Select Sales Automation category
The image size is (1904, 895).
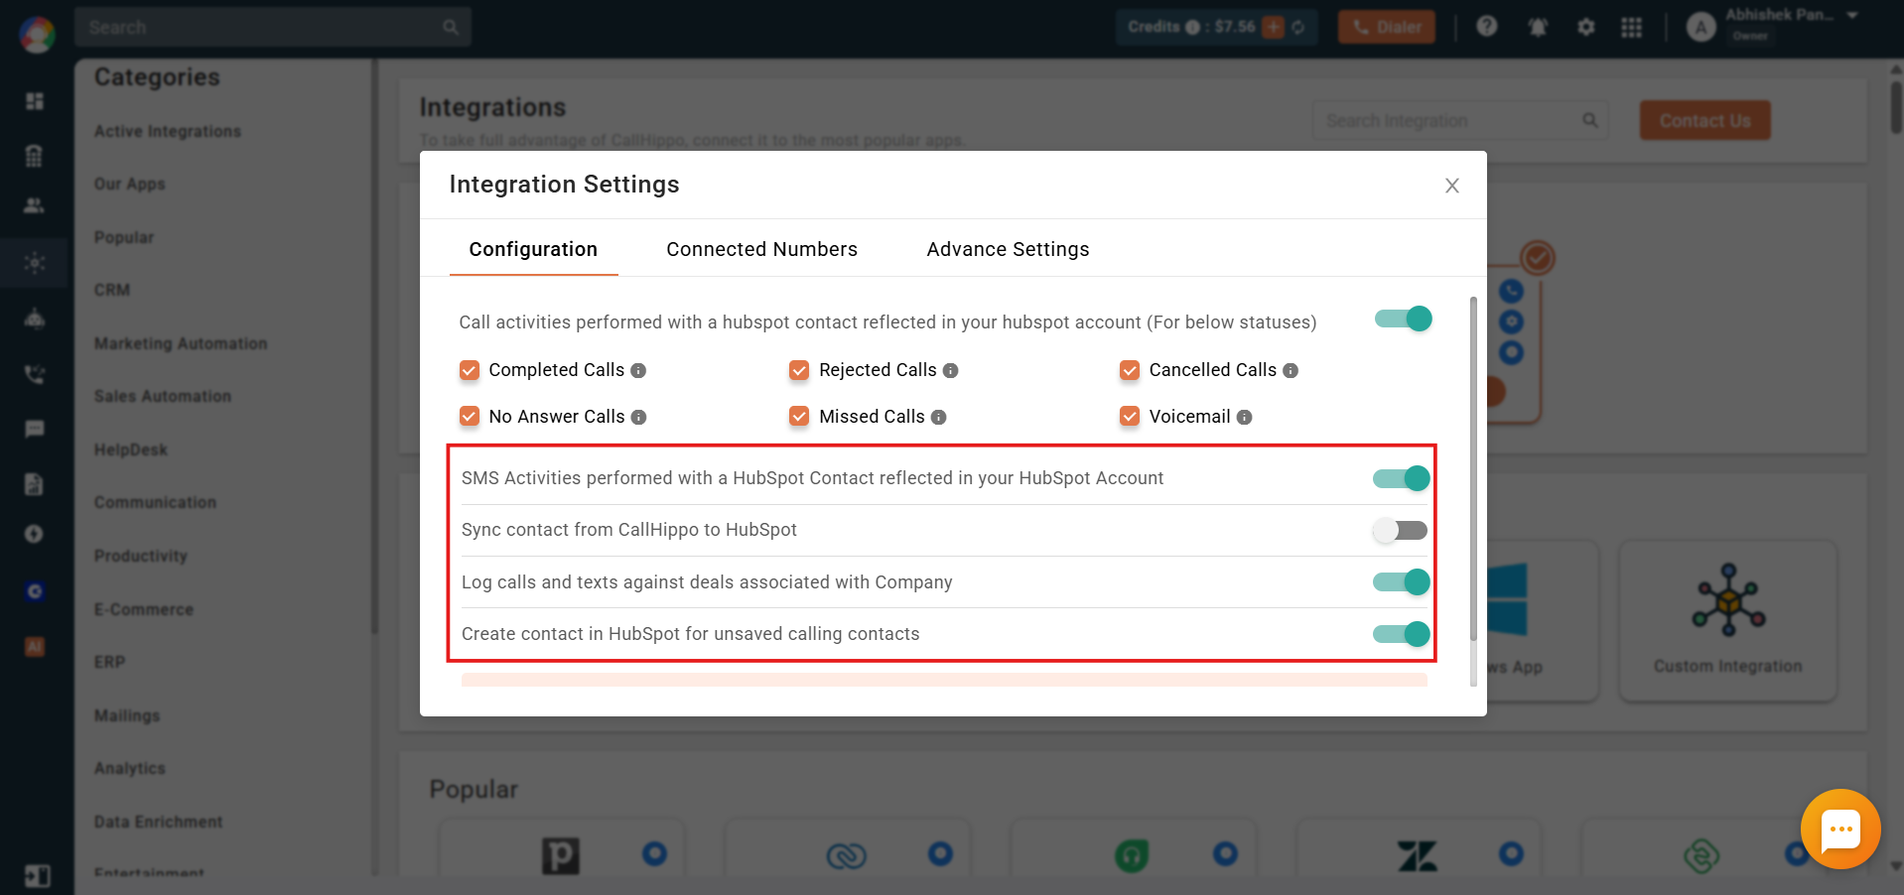click(163, 396)
